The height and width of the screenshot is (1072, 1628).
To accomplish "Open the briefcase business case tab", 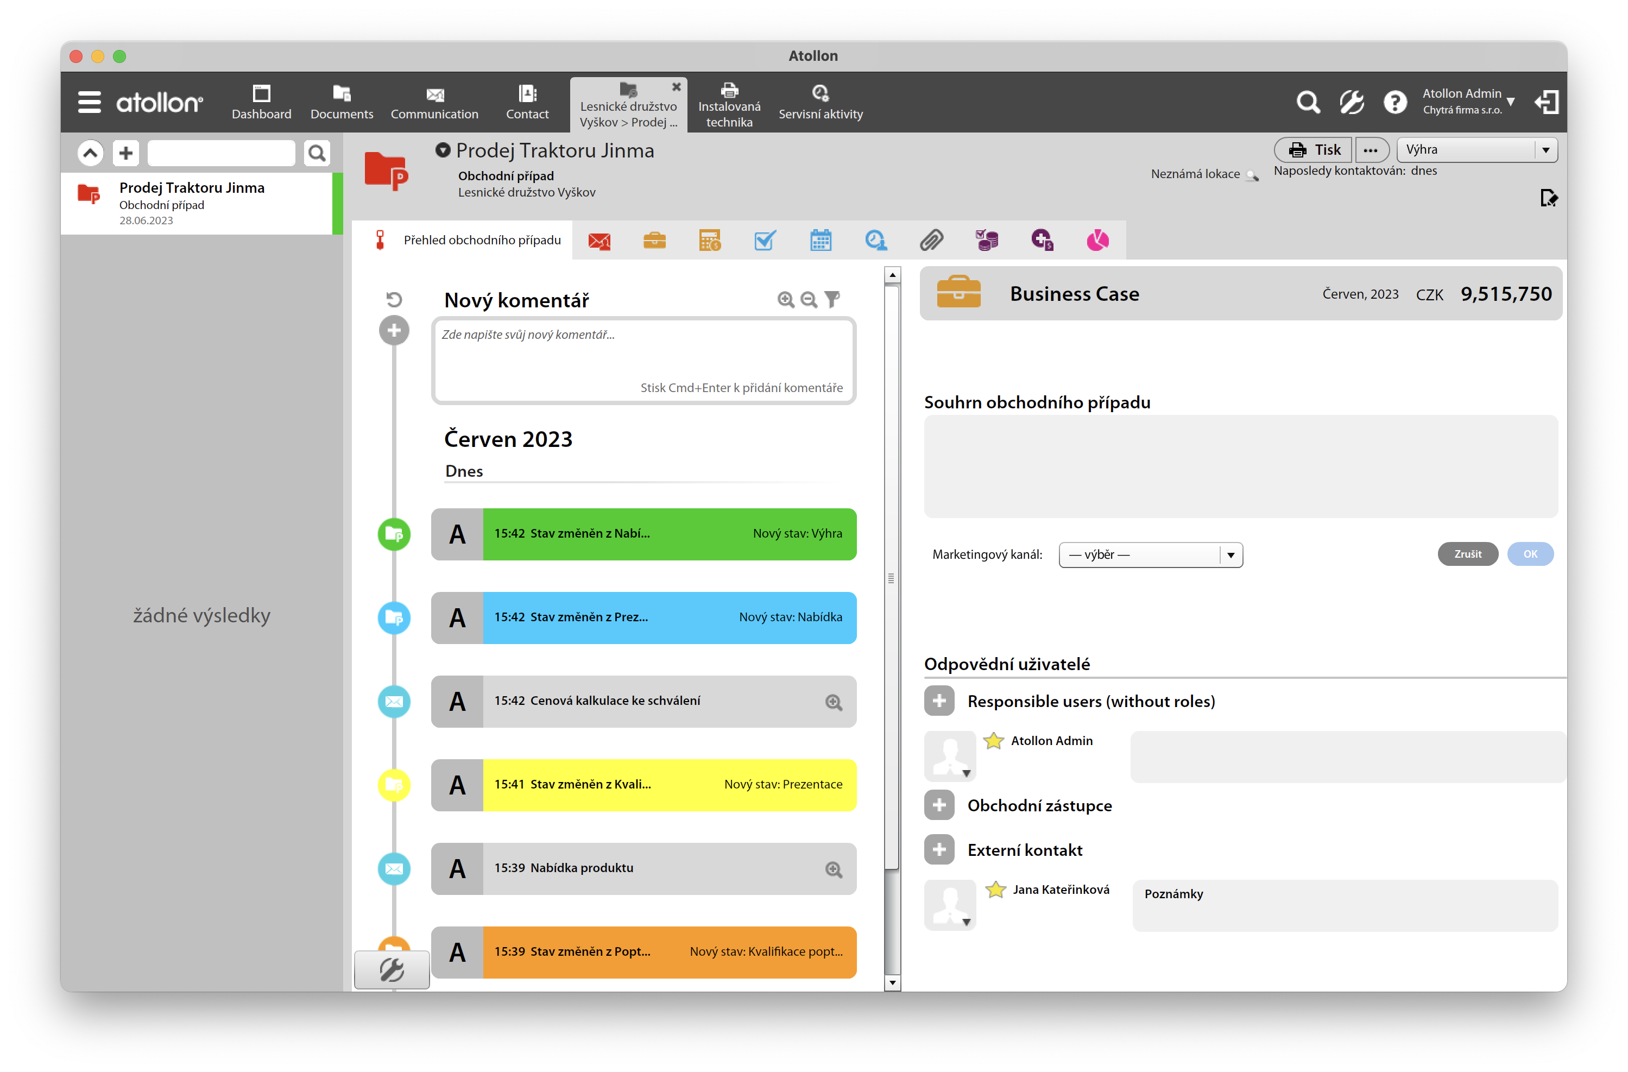I will [654, 241].
